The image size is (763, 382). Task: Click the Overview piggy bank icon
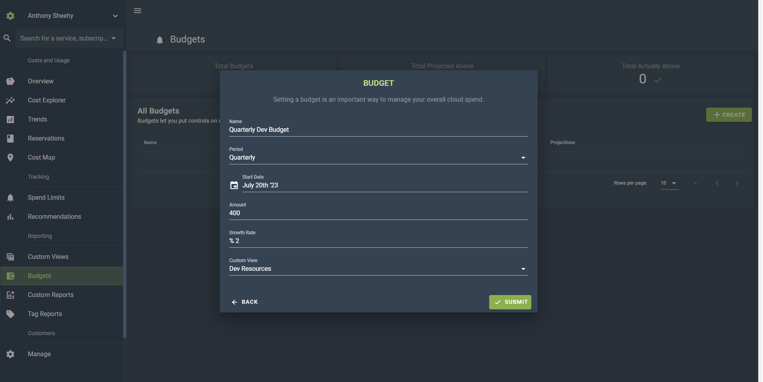pyautogui.click(x=10, y=81)
